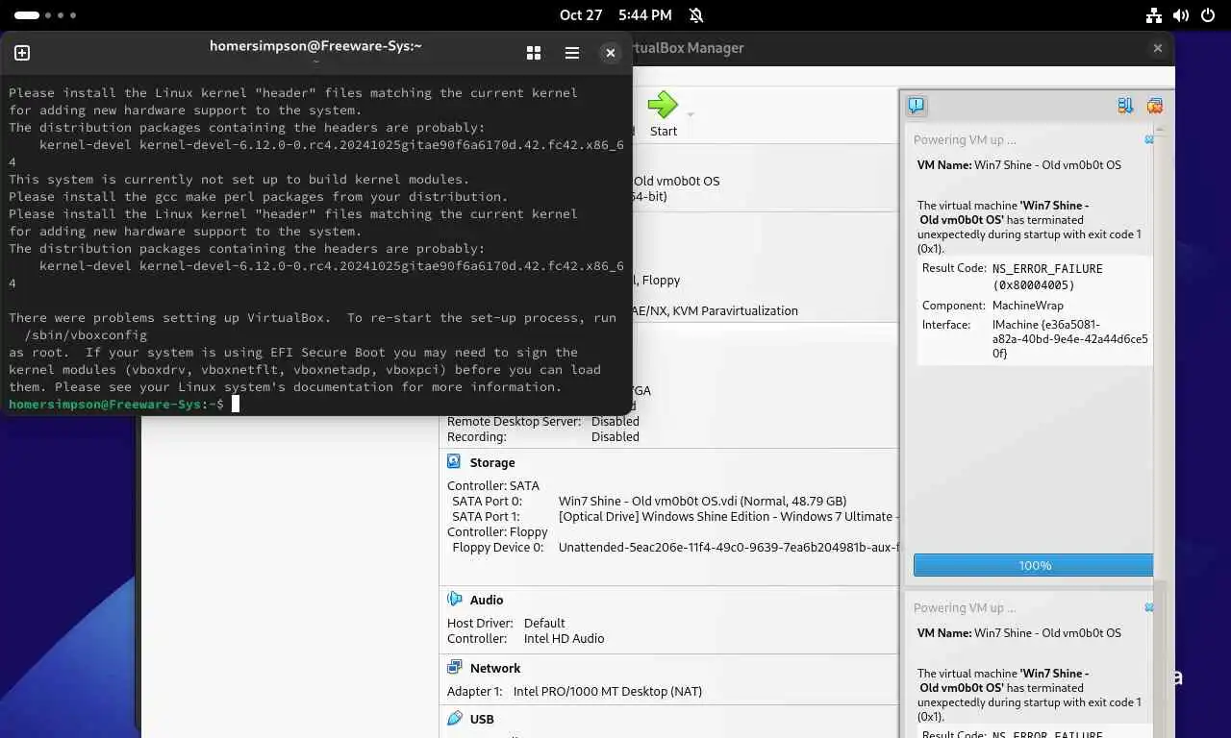Click the Network section adapter icon

pos(455,668)
